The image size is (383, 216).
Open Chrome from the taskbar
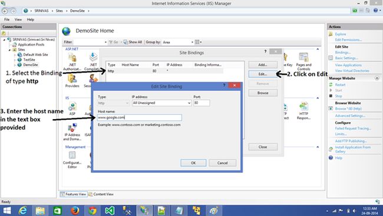coord(93,211)
